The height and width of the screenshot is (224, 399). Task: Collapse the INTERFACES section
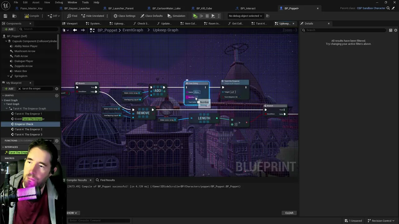click(x=3, y=147)
